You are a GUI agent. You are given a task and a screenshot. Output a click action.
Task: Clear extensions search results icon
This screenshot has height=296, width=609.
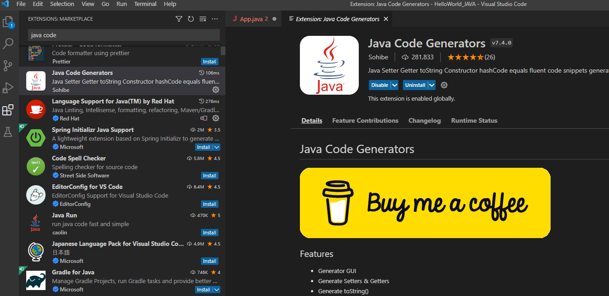coord(203,19)
